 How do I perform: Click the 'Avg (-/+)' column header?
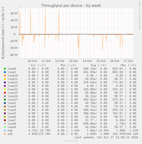coord(98,65)
